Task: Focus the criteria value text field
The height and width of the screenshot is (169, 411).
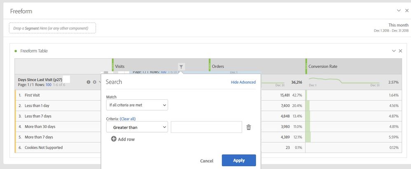Action: (206, 128)
